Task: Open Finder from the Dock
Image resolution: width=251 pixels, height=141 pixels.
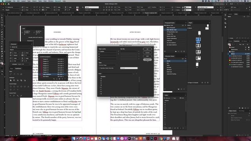Action: click(x=73, y=138)
